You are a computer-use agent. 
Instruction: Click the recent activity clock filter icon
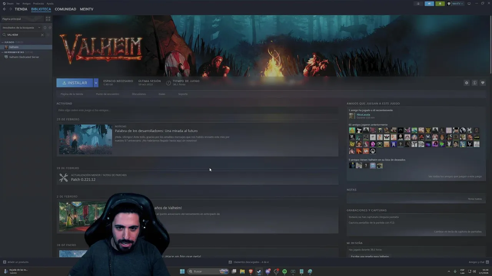tap(45, 28)
